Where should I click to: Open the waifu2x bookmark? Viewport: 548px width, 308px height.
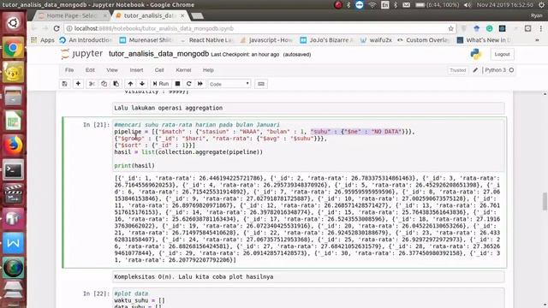coord(376,40)
